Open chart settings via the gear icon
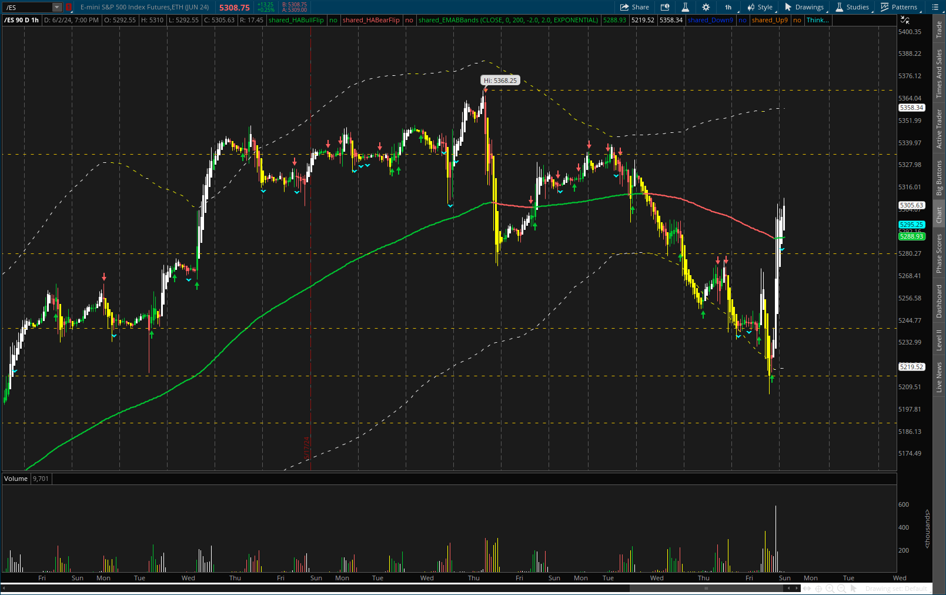 (706, 7)
